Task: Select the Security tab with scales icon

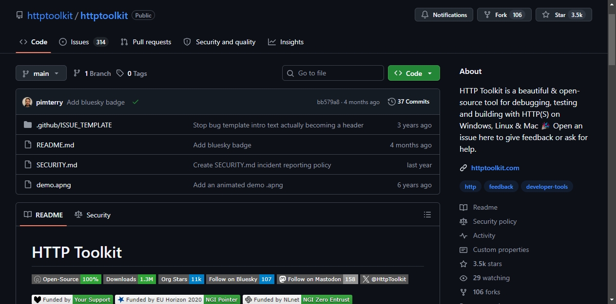Action: pos(93,215)
